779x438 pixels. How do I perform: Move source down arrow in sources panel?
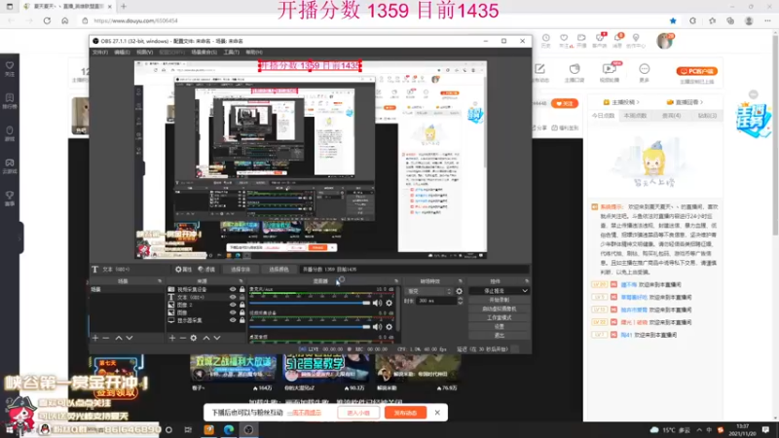[x=217, y=338]
